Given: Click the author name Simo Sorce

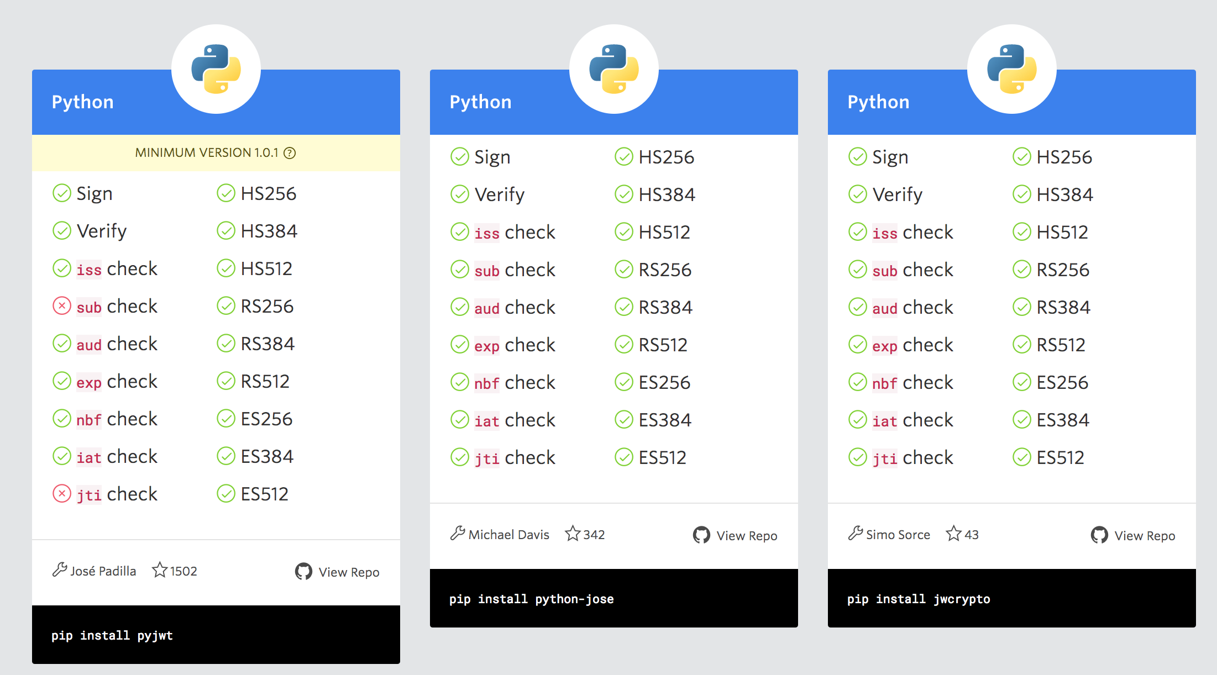Looking at the screenshot, I should coord(898,535).
